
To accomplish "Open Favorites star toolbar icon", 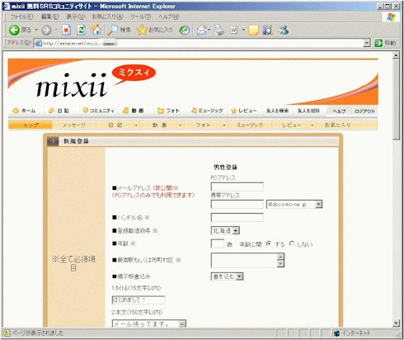I will click(x=142, y=30).
